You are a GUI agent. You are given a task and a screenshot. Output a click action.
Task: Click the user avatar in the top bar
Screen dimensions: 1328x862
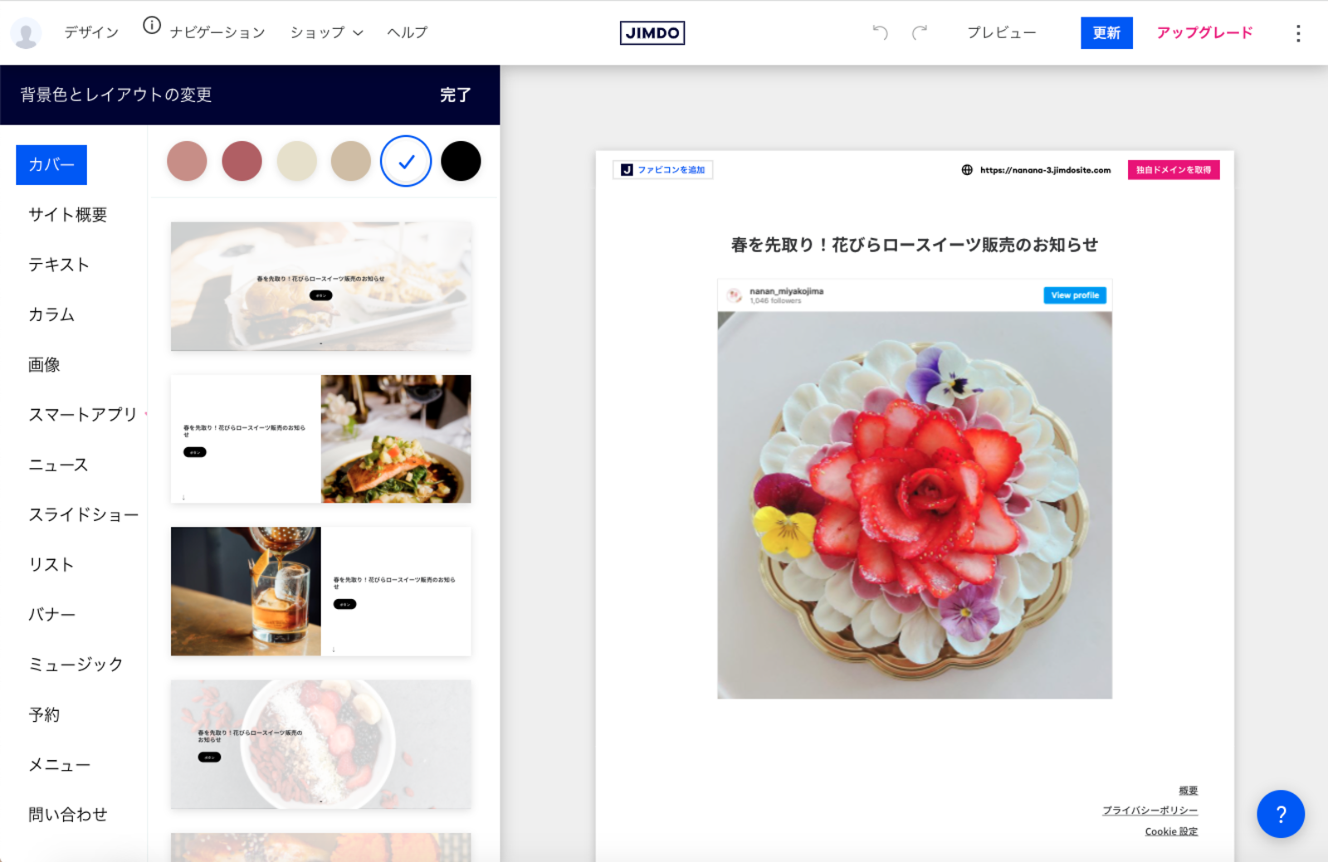26,32
